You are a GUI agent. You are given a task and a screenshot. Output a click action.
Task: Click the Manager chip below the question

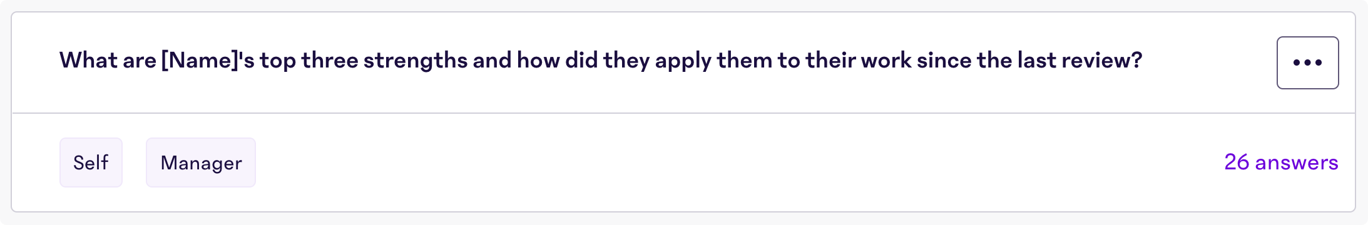point(201,162)
